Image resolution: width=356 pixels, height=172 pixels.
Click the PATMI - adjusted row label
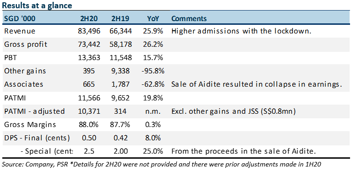(x=34, y=111)
